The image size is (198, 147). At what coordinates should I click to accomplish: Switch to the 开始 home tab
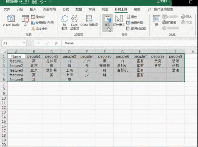[x=20, y=9]
